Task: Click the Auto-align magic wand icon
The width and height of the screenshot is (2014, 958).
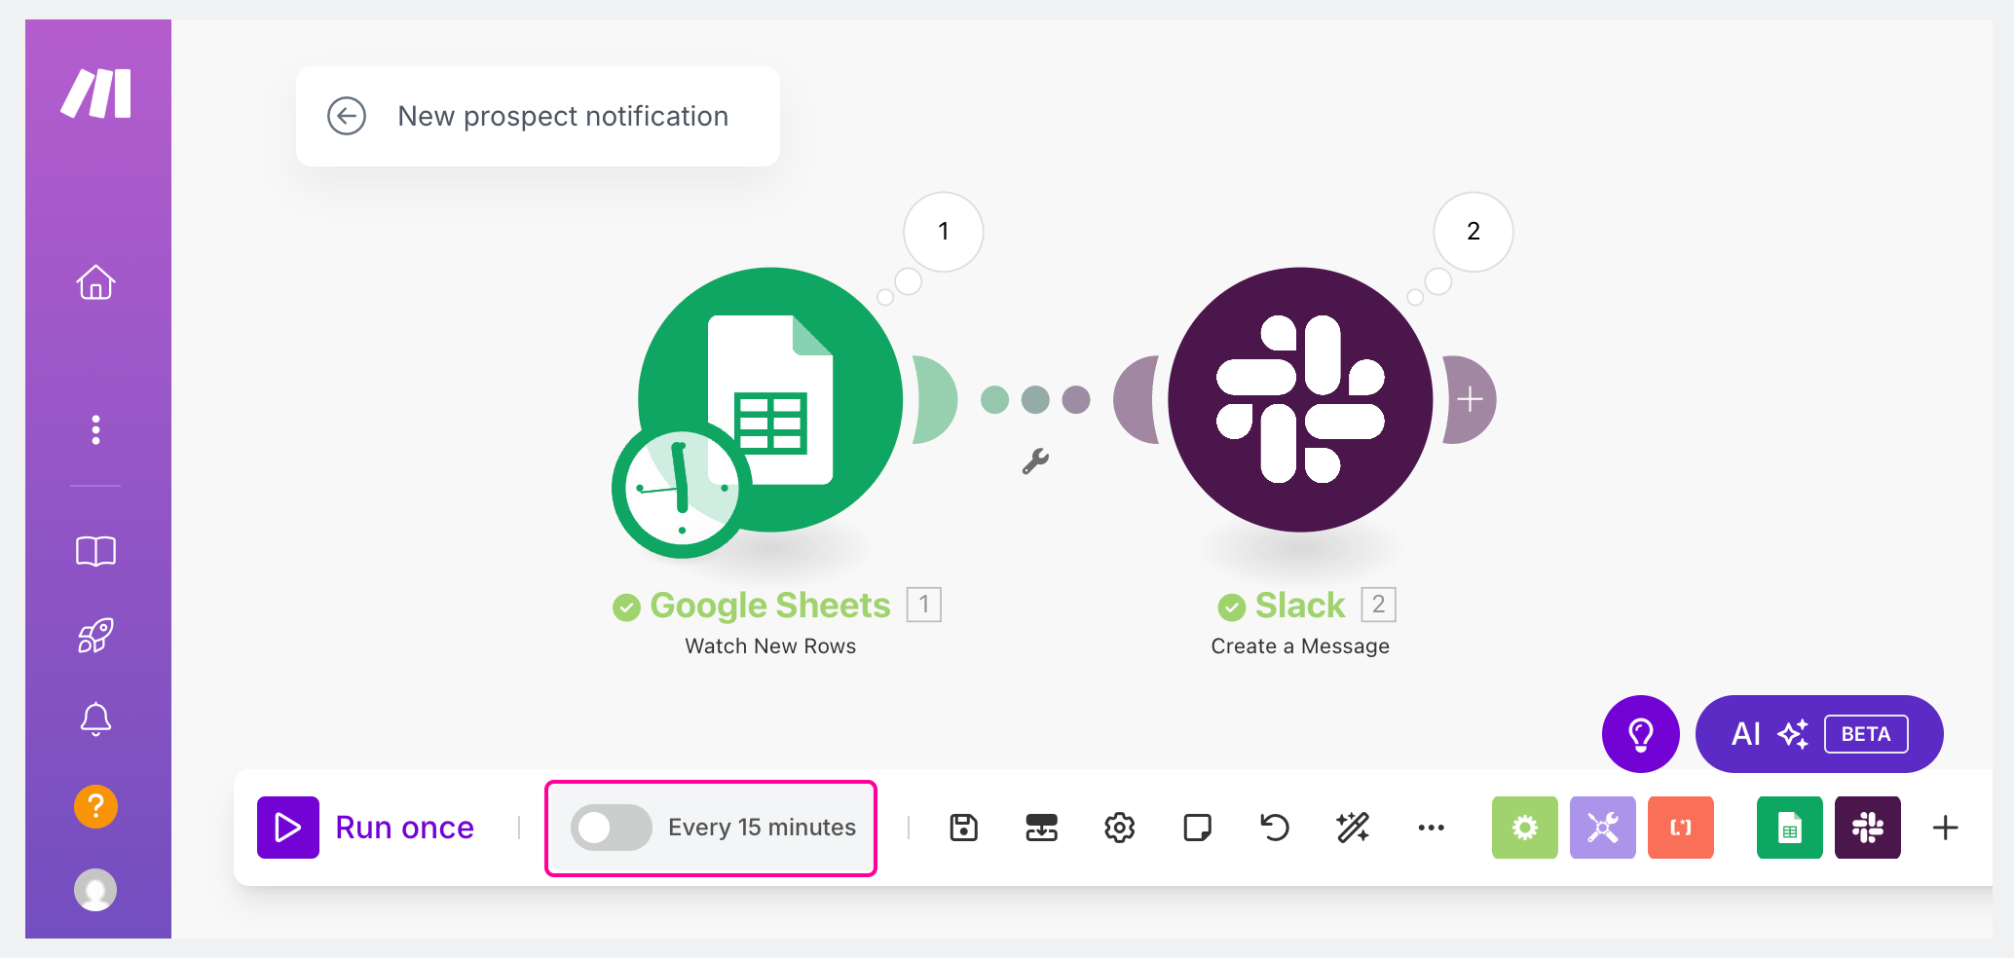Action: click(x=1353, y=828)
